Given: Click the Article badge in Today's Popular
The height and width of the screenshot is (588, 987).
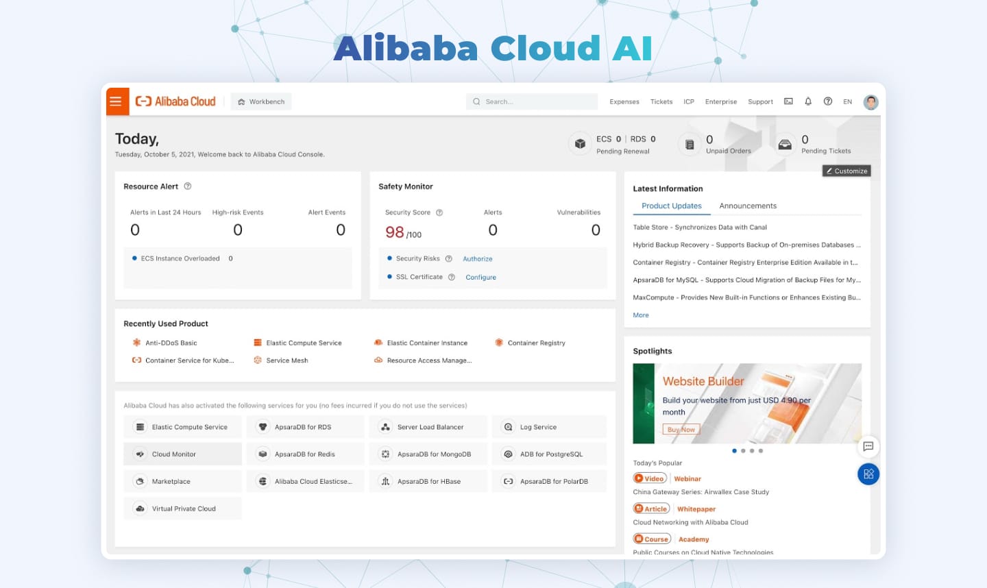Looking at the screenshot, I should pyautogui.click(x=651, y=509).
